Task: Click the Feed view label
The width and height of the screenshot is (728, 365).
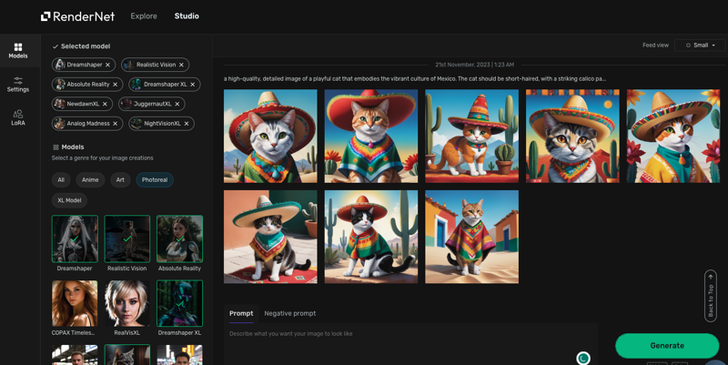Action: coord(655,45)
